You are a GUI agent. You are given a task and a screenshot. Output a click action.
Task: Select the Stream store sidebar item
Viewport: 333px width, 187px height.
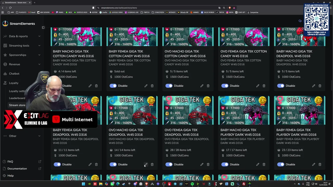(17, 105)
